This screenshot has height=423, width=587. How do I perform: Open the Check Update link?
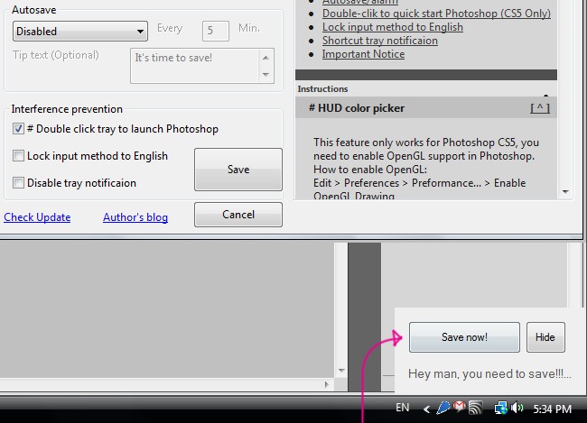[37, 217]
